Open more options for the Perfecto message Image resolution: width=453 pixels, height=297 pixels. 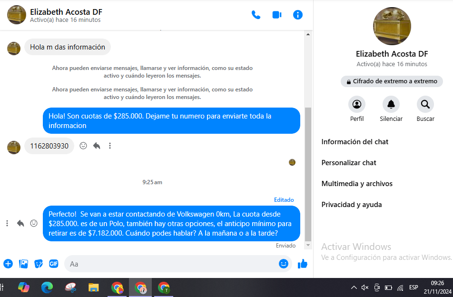pyautogui.click(x=7, y=223)
